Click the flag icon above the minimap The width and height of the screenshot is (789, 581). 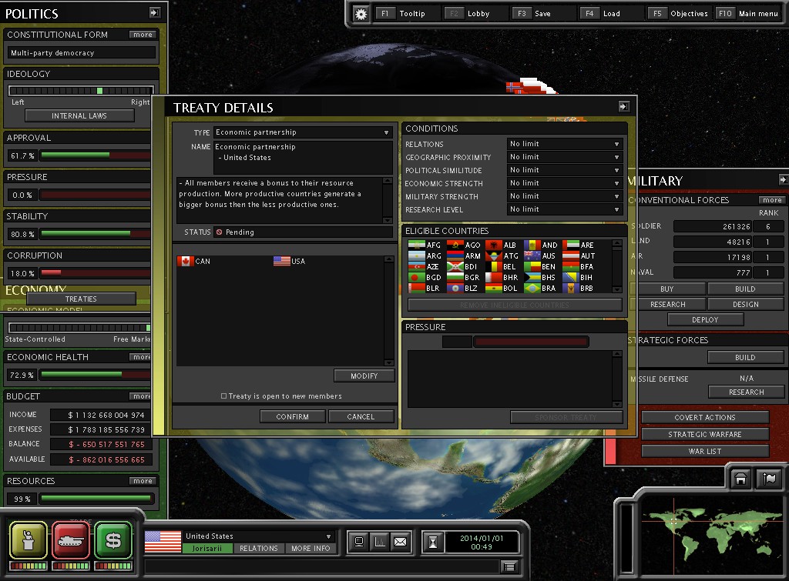(x=768, y=479)
